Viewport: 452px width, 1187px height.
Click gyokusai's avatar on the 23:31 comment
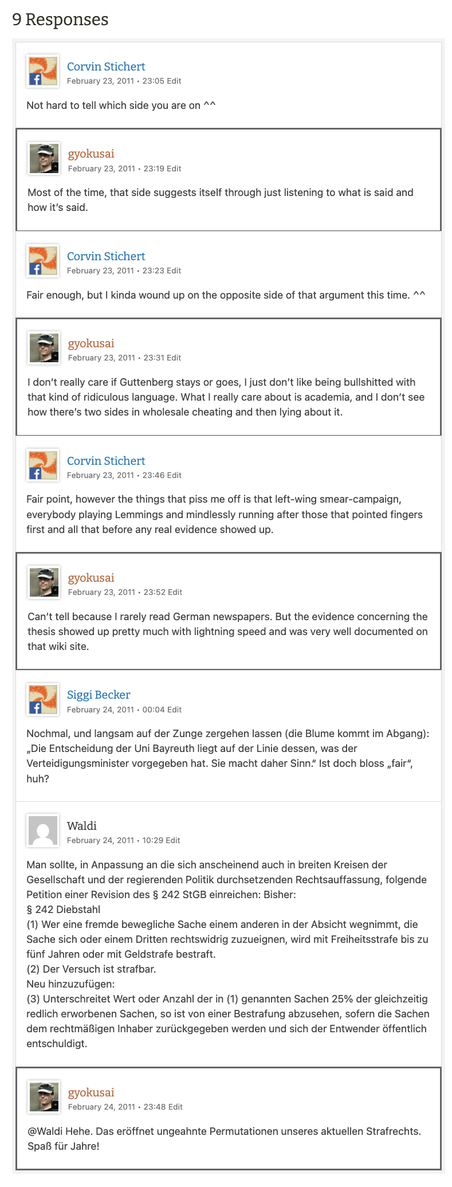coord(44,348)
